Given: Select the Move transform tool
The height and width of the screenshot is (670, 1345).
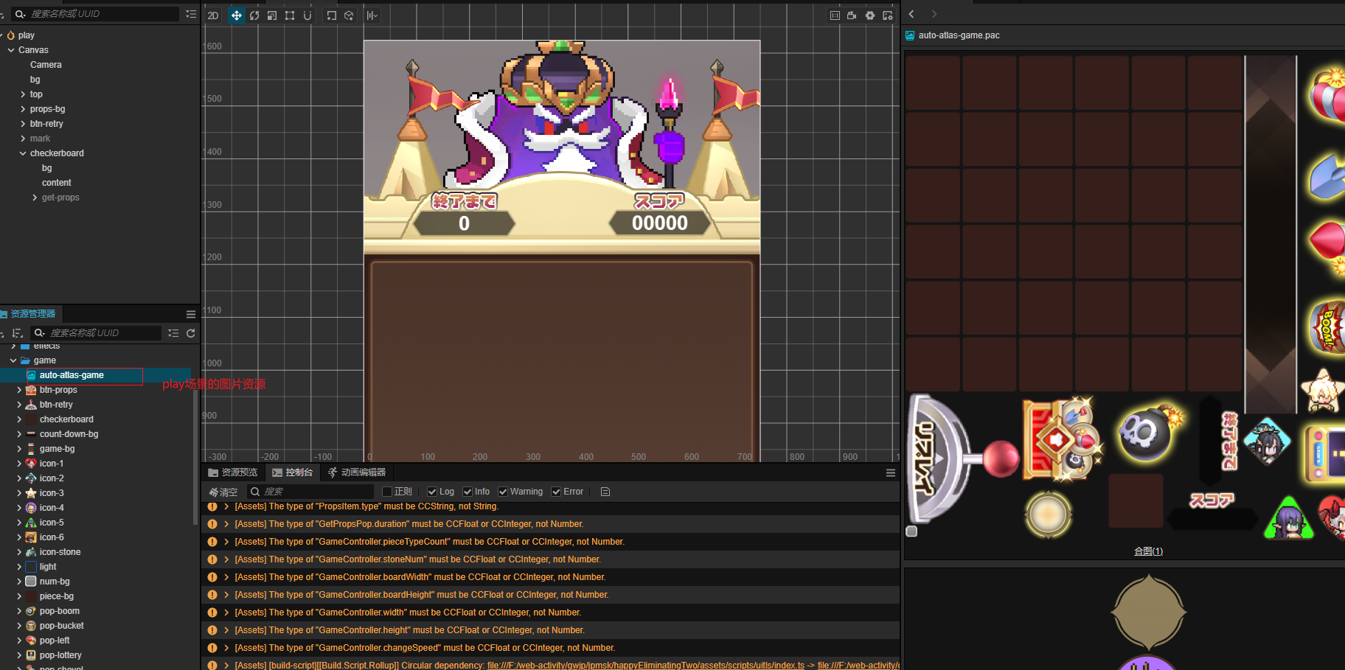Looking at the screenshot, I should pyautogui.click(x=237, y=15).
